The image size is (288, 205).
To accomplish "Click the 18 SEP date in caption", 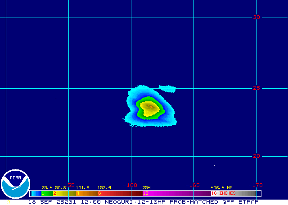I will (37, 202).
